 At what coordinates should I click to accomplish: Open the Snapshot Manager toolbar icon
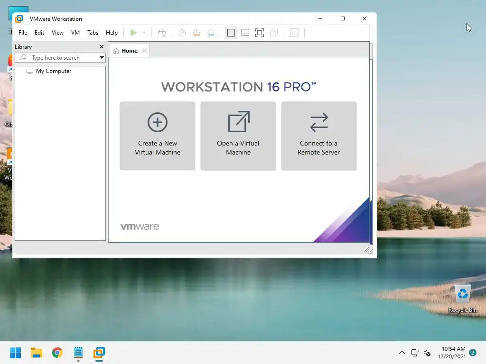(211, 33)
